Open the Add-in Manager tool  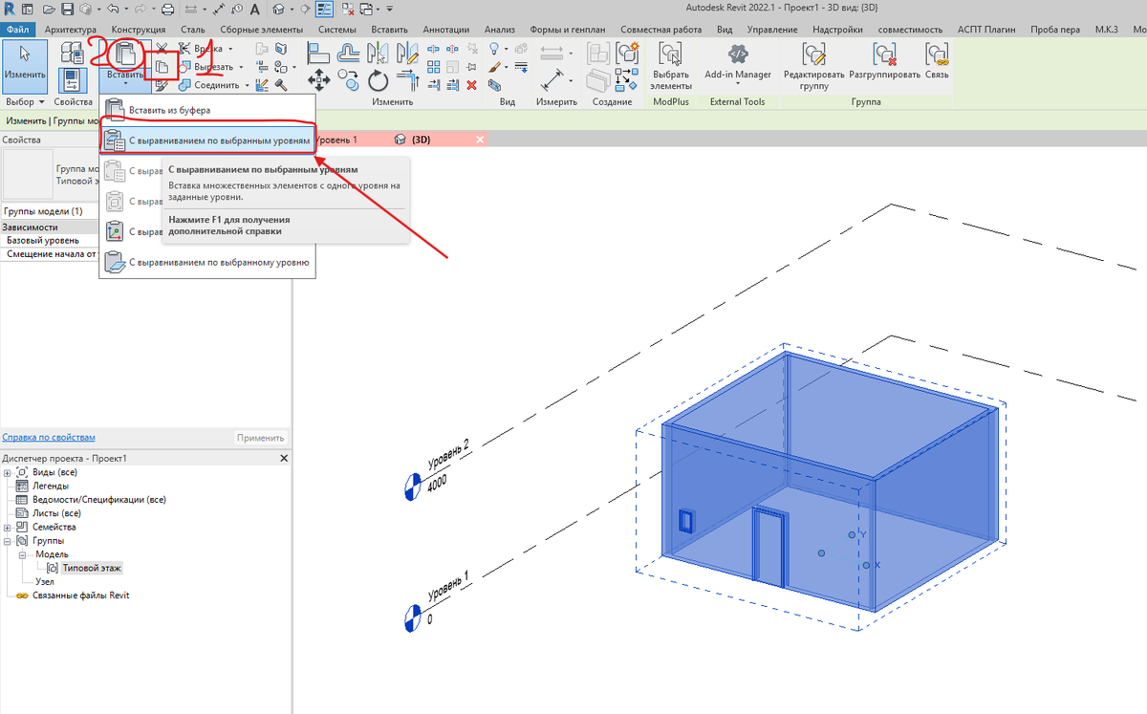pos(738,60)
